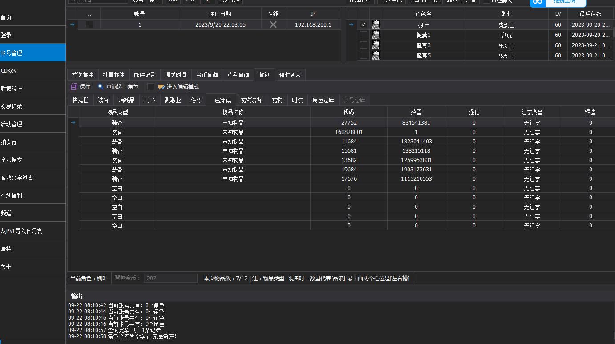The width and height of the screenshot is (615, 344).
Task: Check the checkbox for character 枫葉1
Action: (x=364, y=35)
